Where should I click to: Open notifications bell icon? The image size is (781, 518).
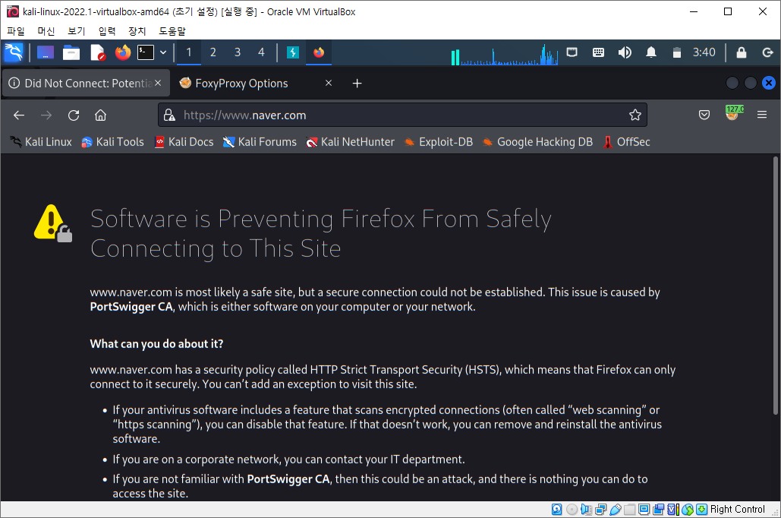click(x=651, y=52)
